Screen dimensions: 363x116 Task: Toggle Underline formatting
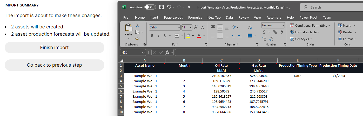[x=166, y=36]
